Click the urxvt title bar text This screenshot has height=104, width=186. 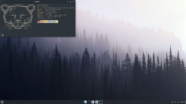pos(37,2)
